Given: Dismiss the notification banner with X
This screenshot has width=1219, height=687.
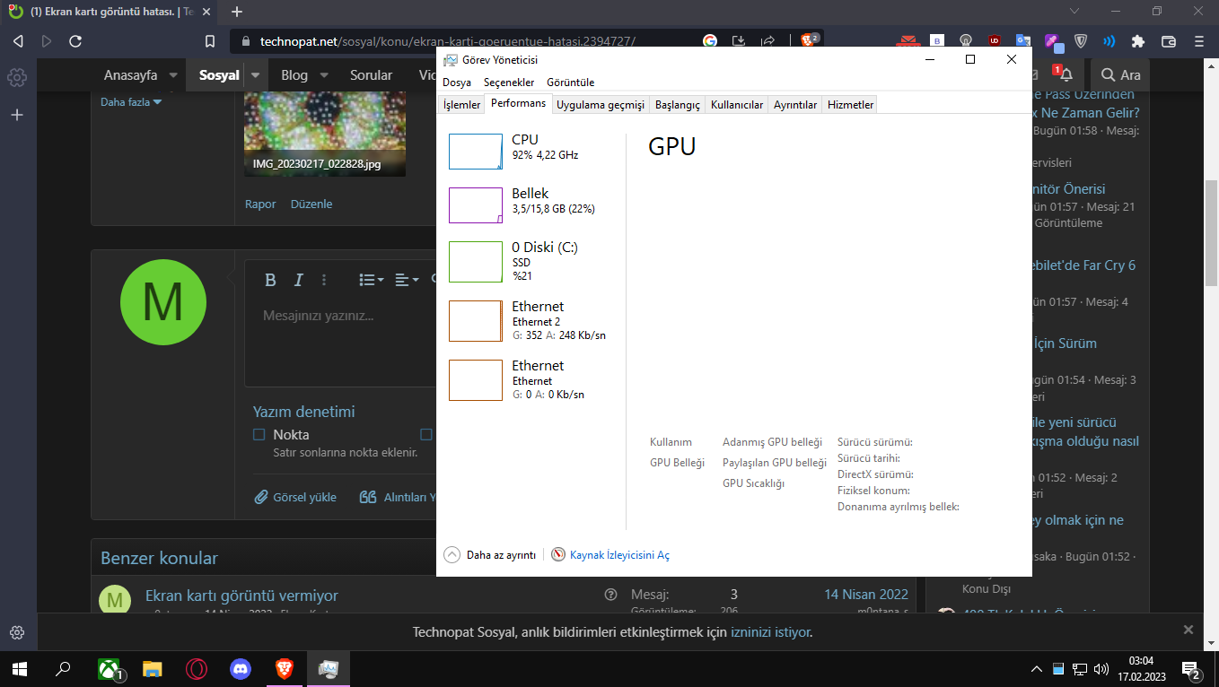Looking at the screenshot, I should click(x=1188, y=630).
